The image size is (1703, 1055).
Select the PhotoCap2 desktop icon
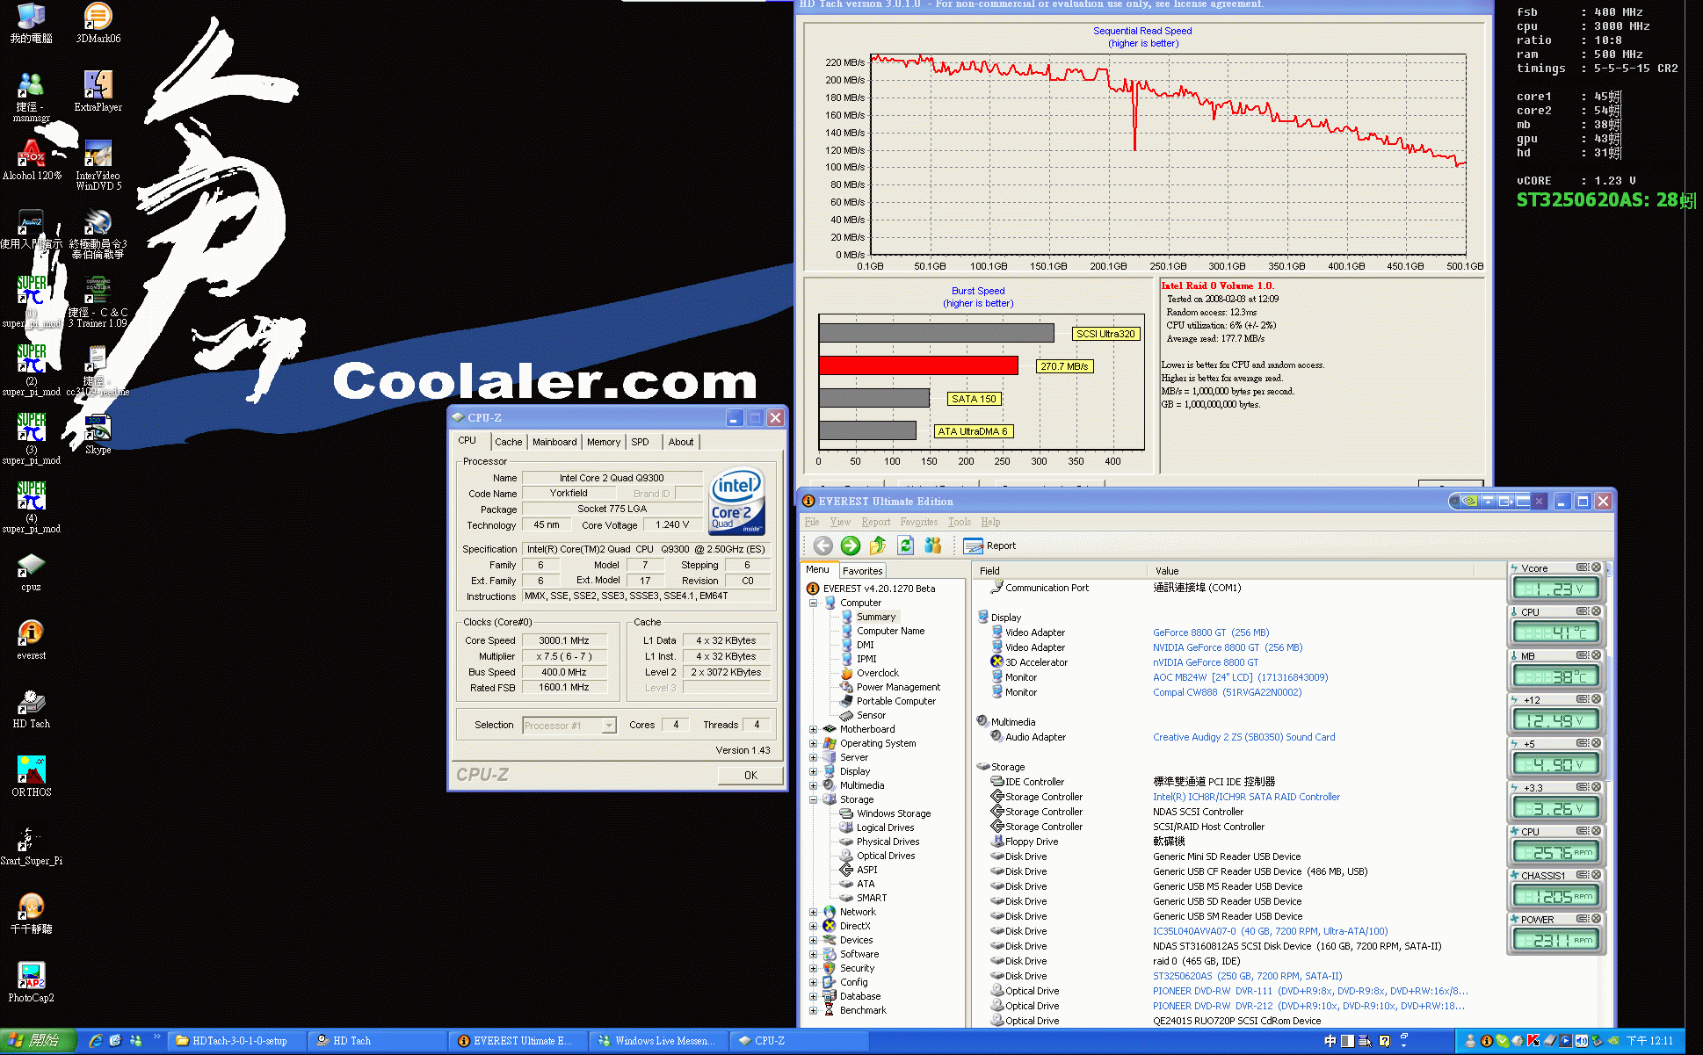pos(32,982)
